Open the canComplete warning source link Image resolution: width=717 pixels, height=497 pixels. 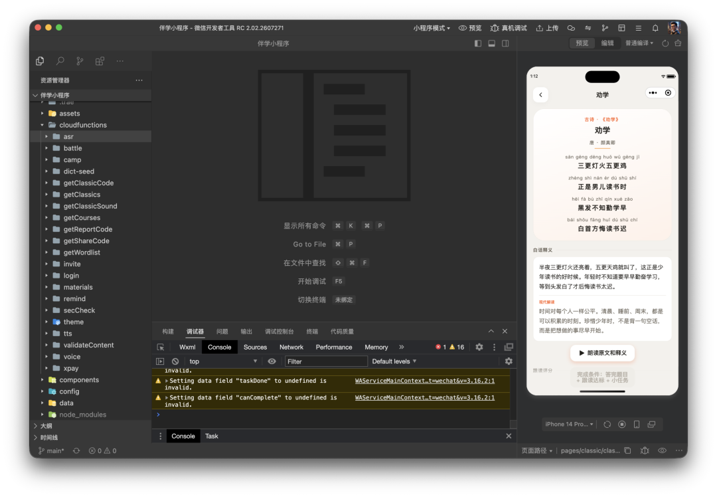click(x=425, y=398)
